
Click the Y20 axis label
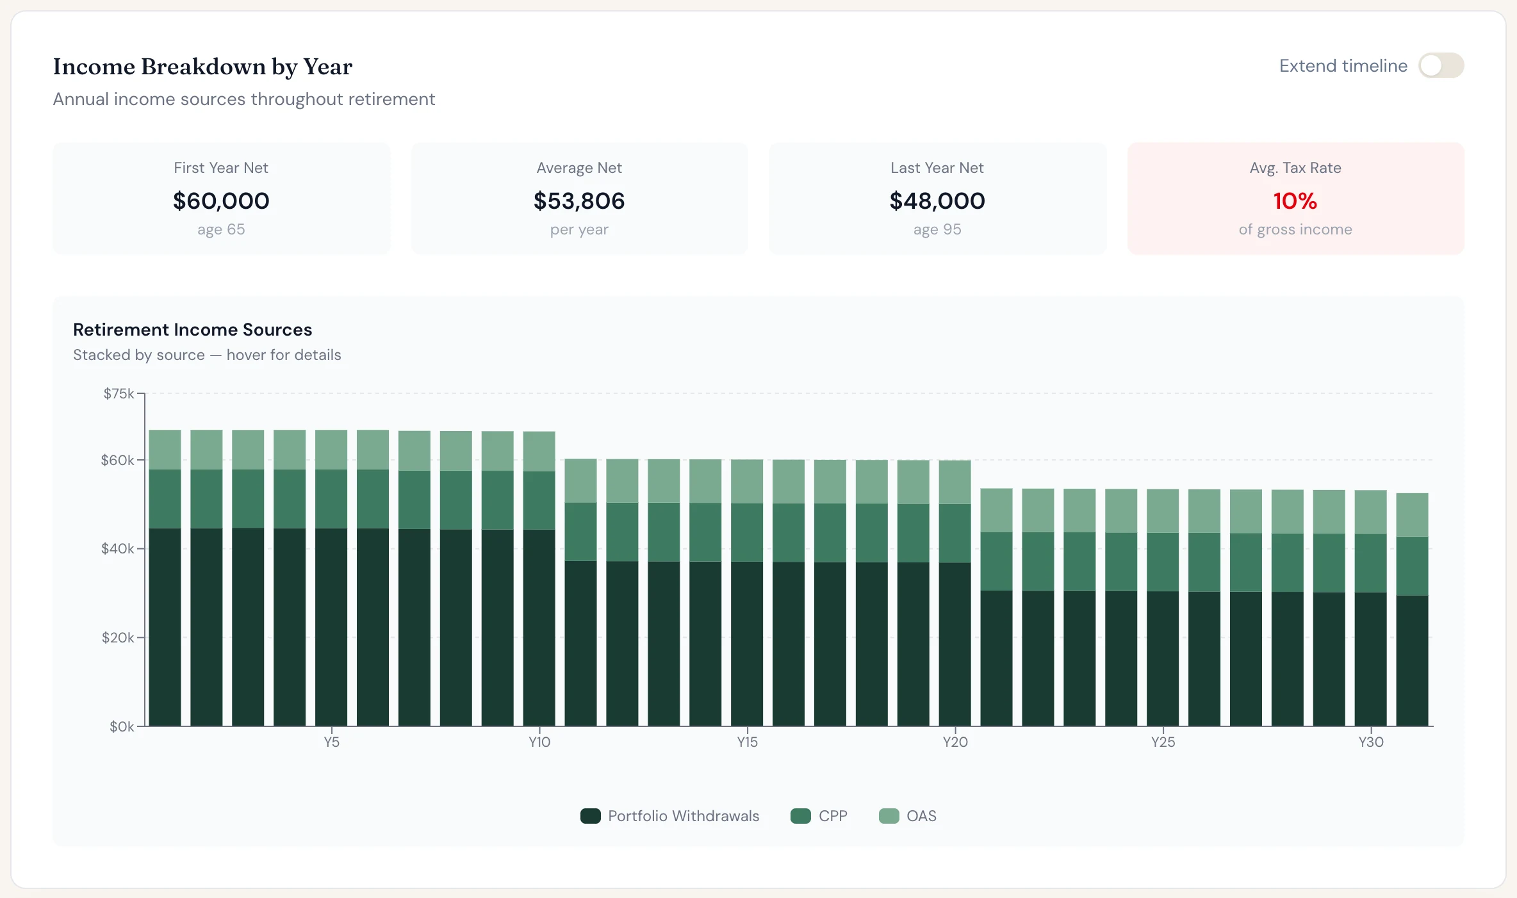[x=955, y=742]
